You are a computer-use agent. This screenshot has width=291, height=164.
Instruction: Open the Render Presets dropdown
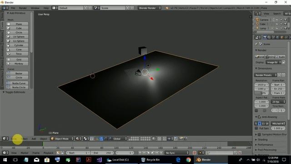266,75
